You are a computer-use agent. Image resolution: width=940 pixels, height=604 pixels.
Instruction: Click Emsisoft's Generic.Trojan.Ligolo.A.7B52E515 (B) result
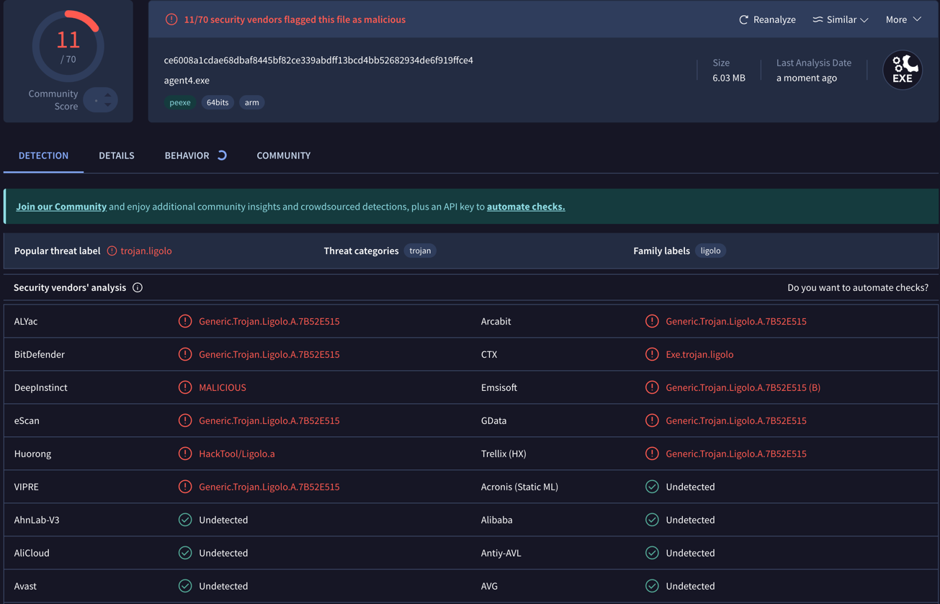(743, 387)
